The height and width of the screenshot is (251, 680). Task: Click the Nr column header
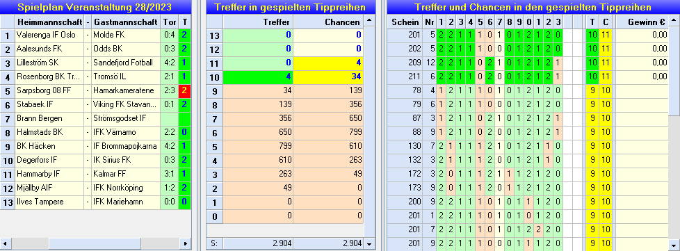pos(430,22)
